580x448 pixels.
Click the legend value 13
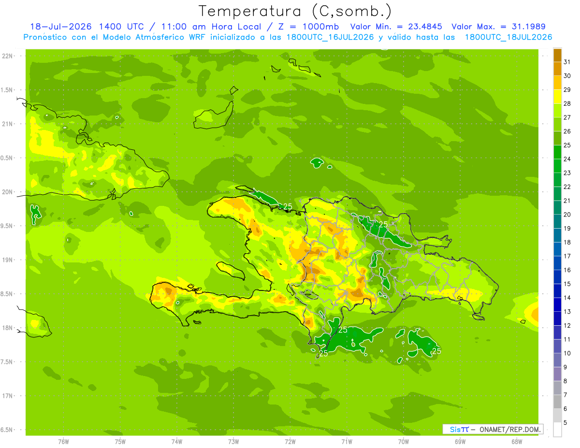568,312
